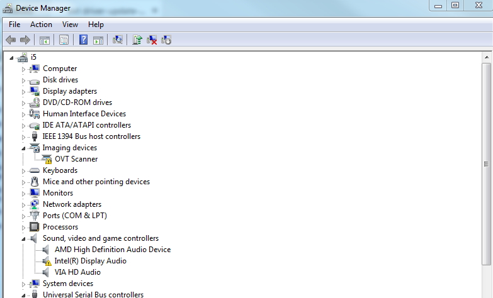Expand the System devices category

click(23, 284)
